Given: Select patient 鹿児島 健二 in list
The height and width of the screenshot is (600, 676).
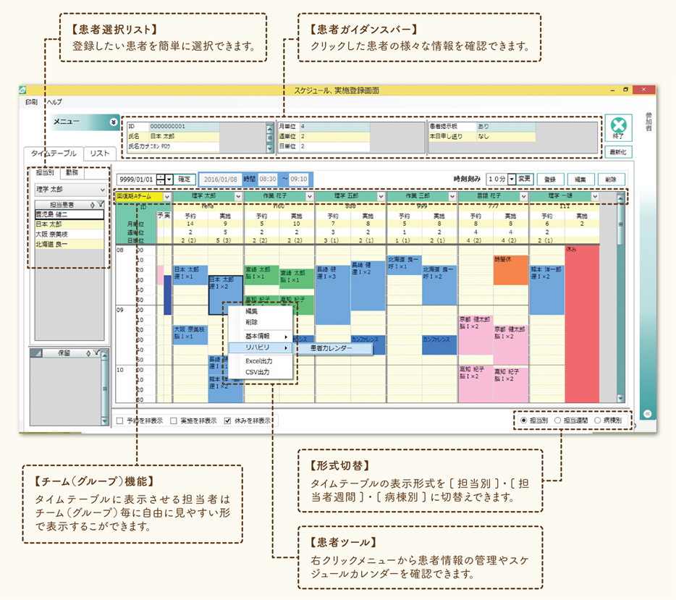Looking at the screenshot, I should click(69, 214).
